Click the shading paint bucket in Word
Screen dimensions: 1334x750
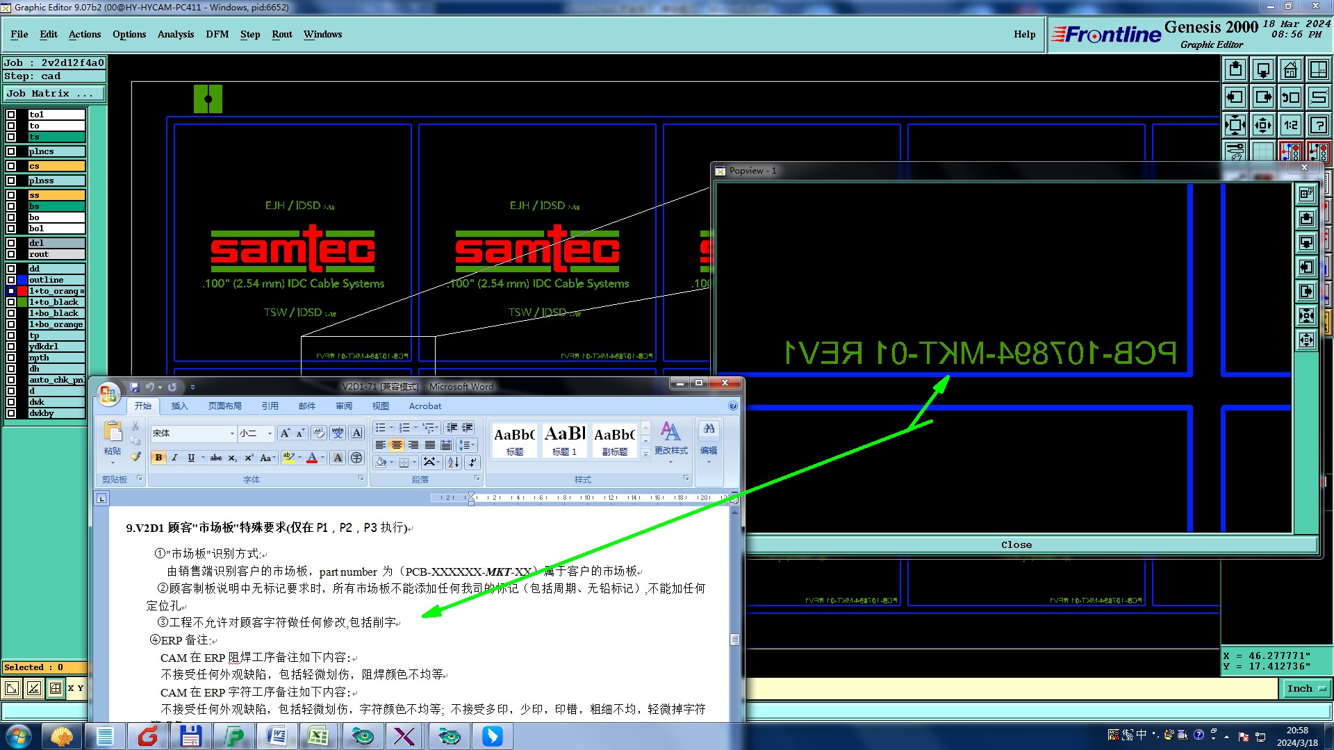[x=381, y=462]
